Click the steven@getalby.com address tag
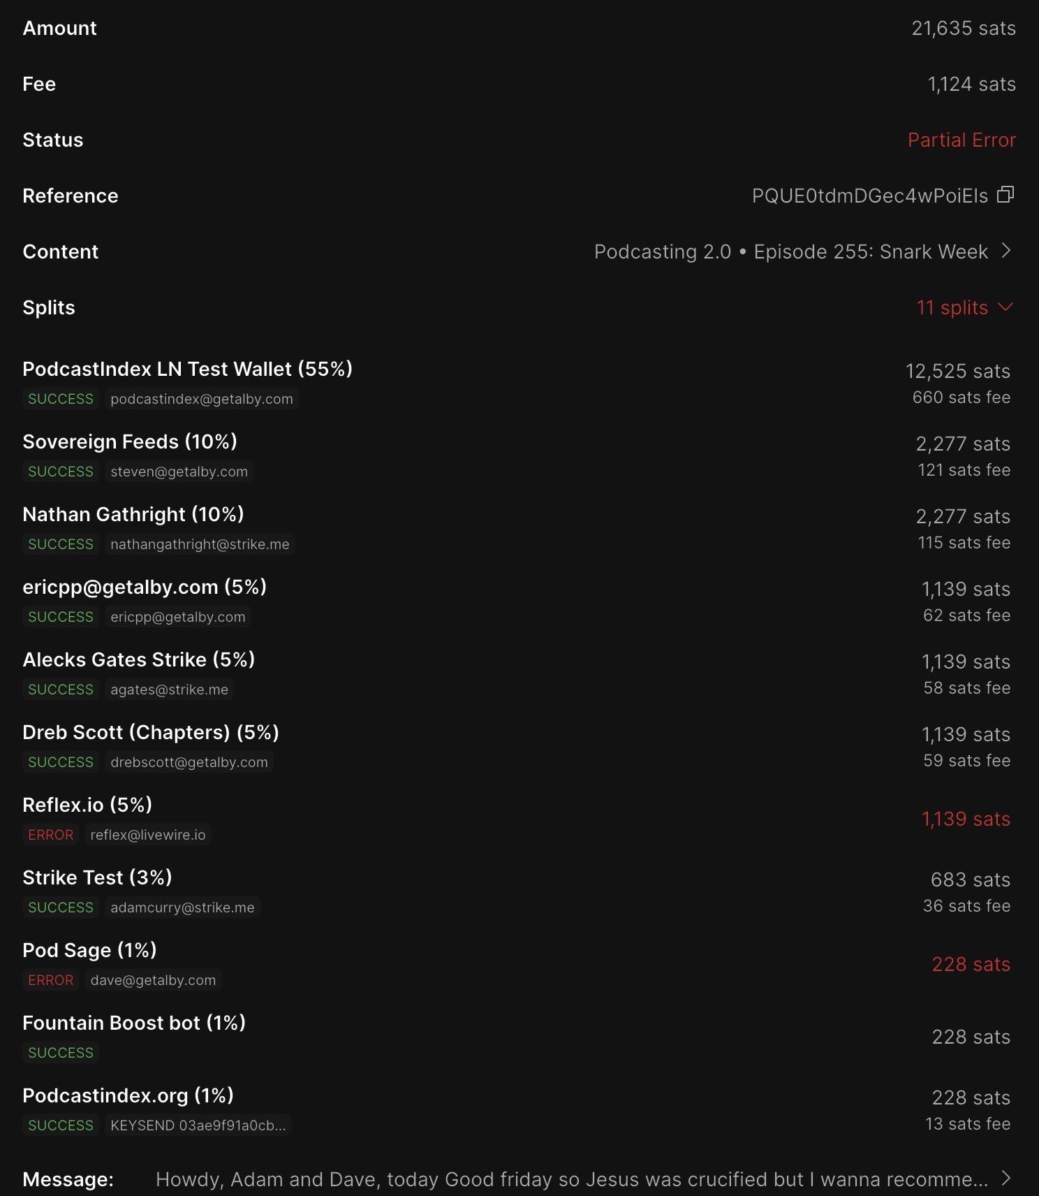This screenshot has height=1196, width=1039. click(x=179, y=472)
